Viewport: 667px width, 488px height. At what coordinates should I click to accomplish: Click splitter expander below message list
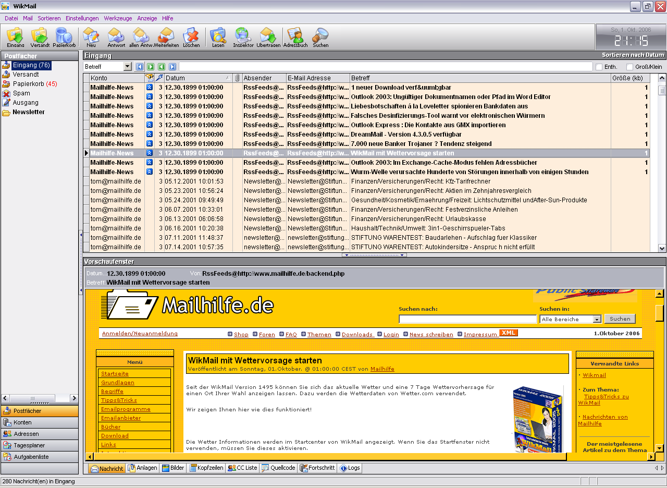coord(374,255)
